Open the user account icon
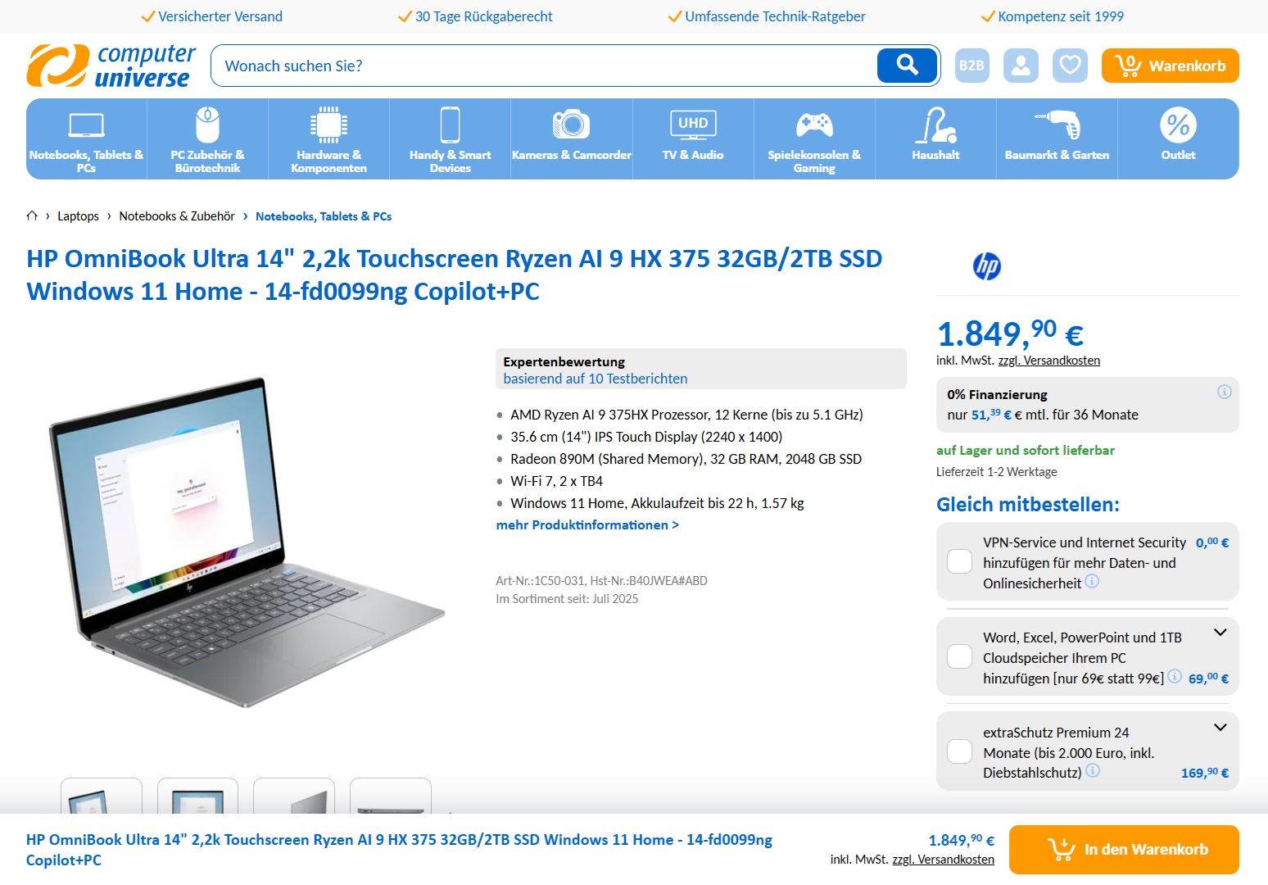This screenshot has width=1268, height=885. 1021,66
